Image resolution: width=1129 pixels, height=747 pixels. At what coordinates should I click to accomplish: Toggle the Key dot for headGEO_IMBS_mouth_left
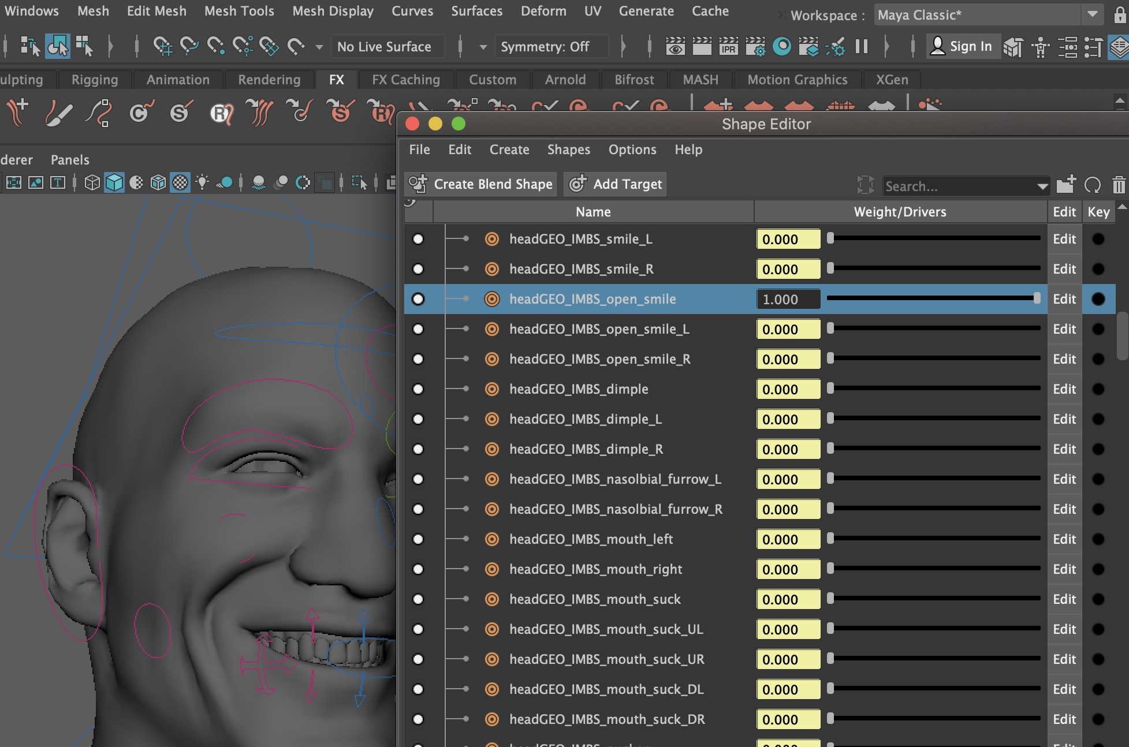[x=1098, y=539]
